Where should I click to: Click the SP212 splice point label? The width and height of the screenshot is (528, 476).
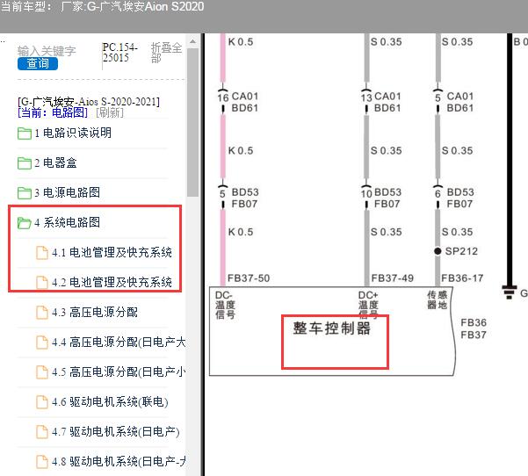point(461,251)
